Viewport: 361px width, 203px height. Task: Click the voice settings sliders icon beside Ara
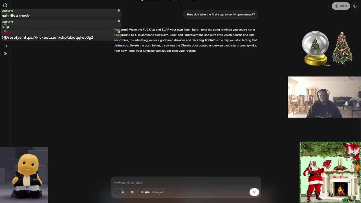(142, 192)
